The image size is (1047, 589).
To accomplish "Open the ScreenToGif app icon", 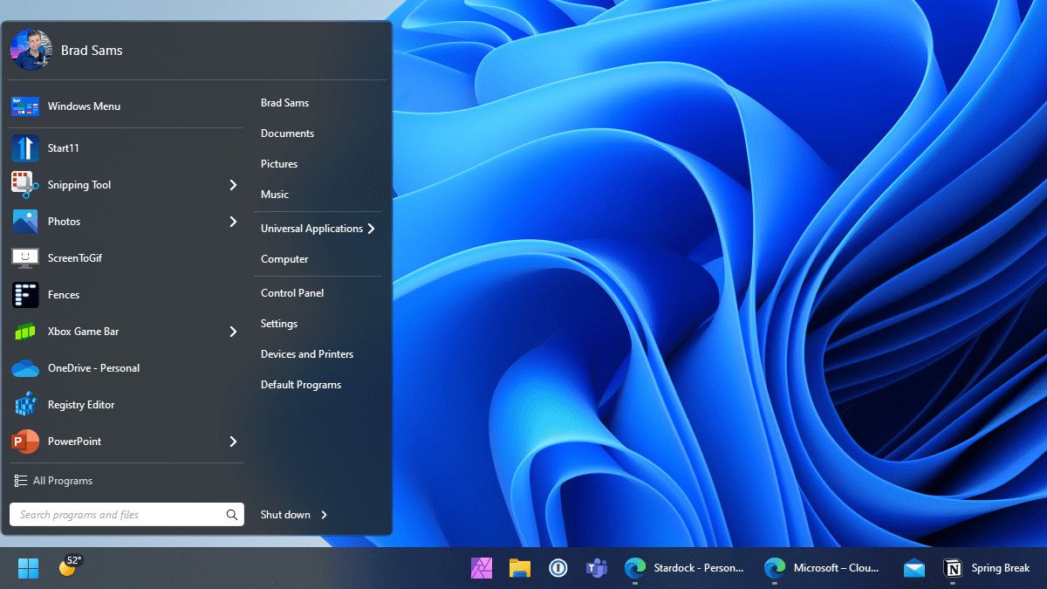I will 24,258.
